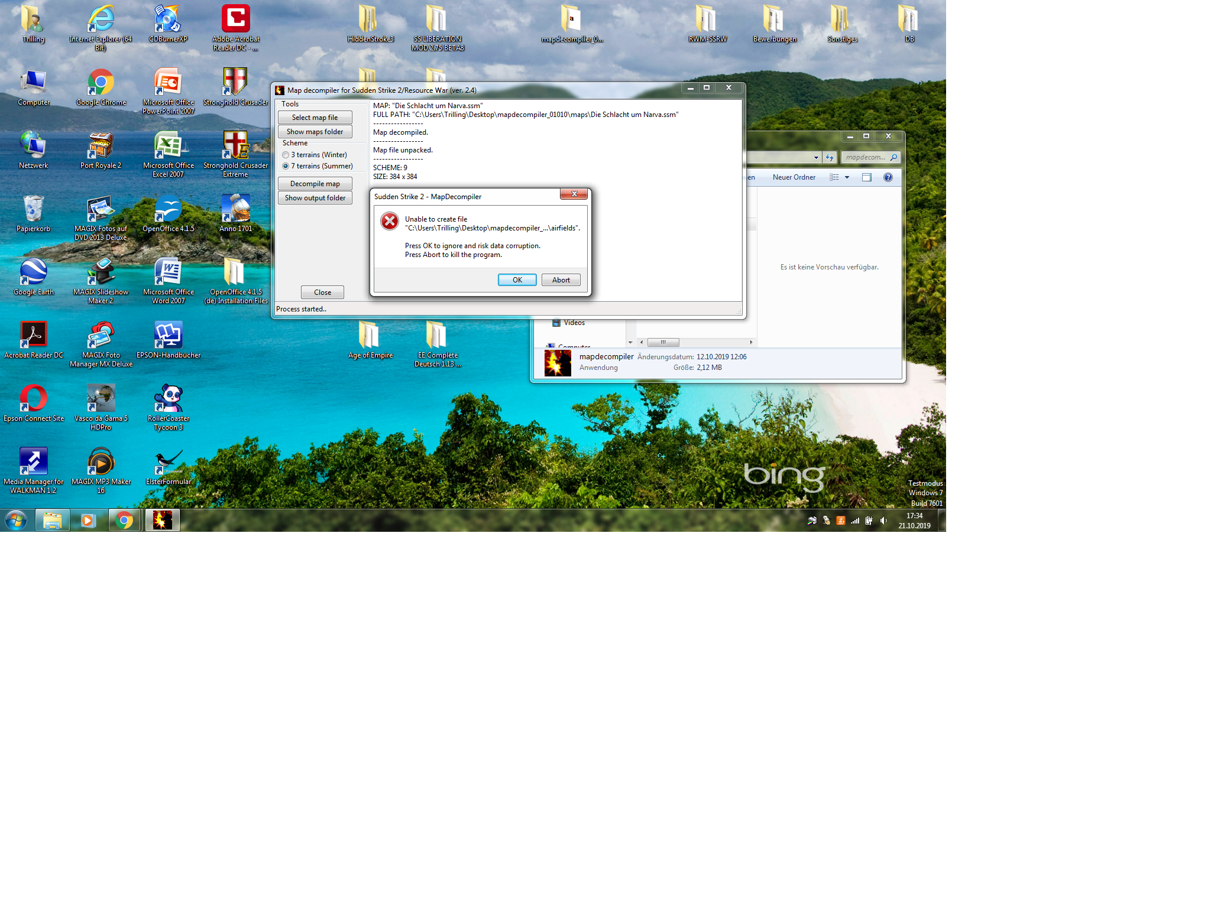The height and width of the screenshot is (897, 1211).
Task: Open the Computer desktop icon
Action: coord(33,87)
